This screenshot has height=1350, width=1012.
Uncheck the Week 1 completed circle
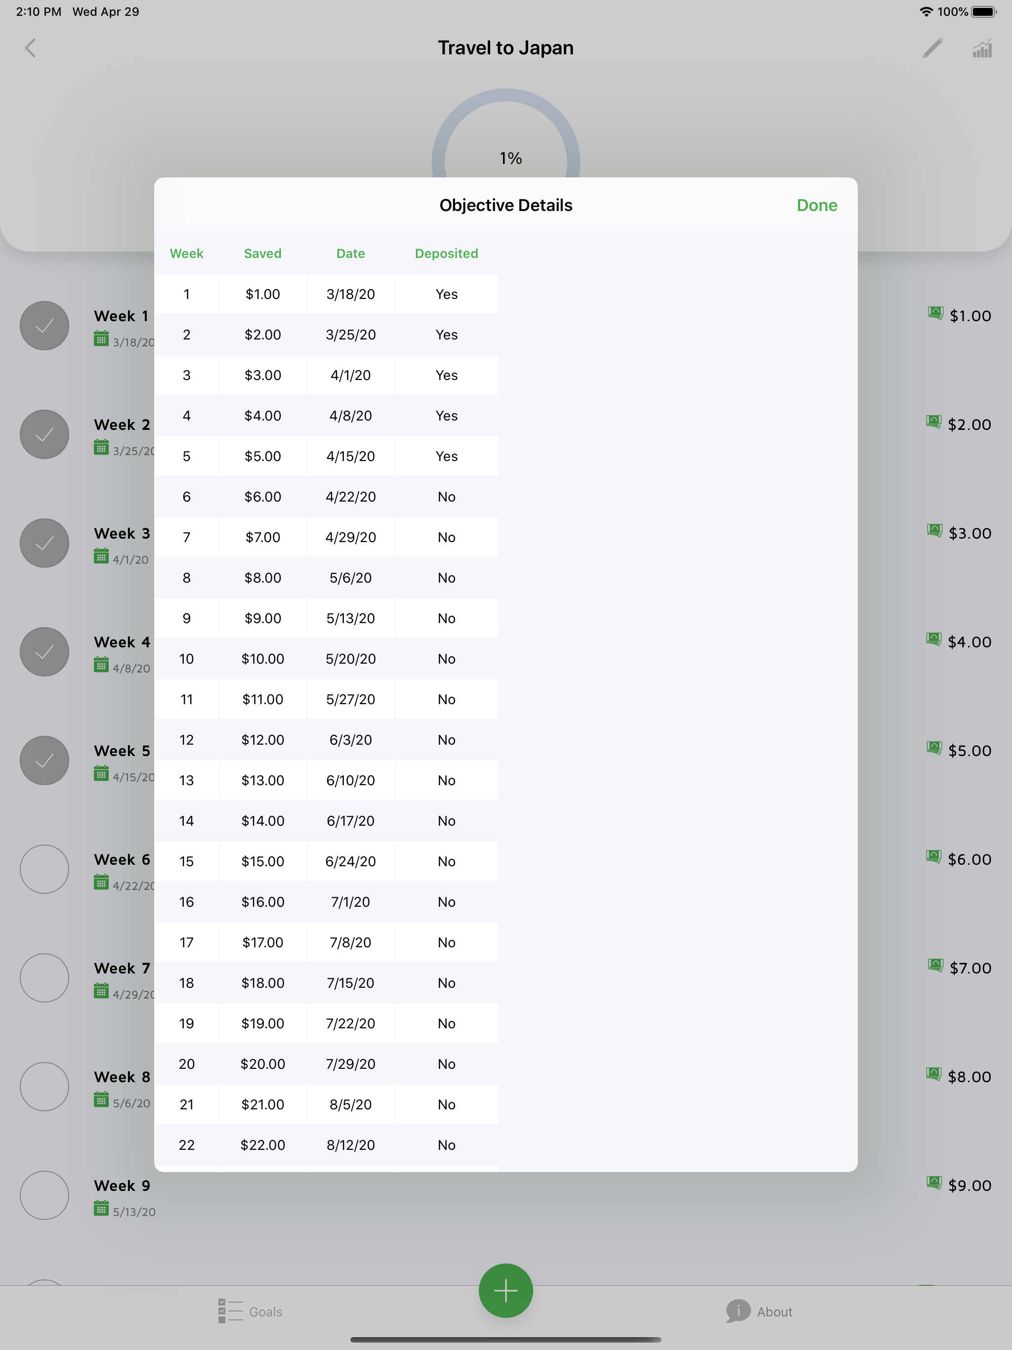44,326
